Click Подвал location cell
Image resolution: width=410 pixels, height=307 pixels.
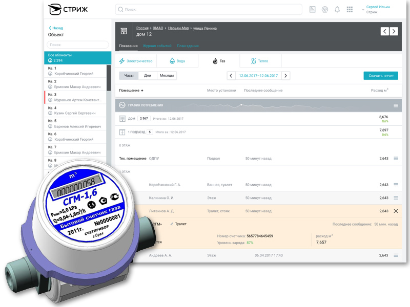[213, 159]
